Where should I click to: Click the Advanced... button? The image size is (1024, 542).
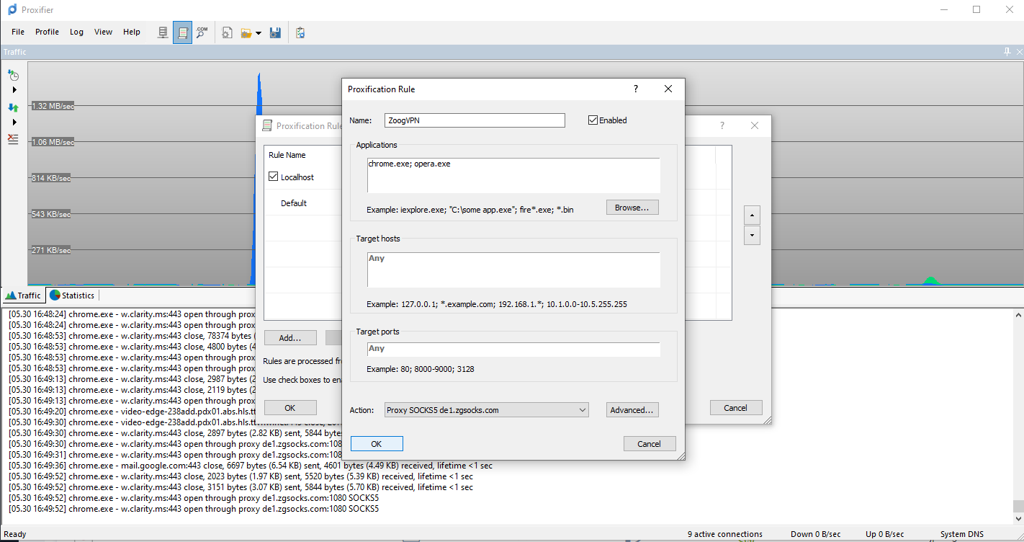[x=632, y=410]
